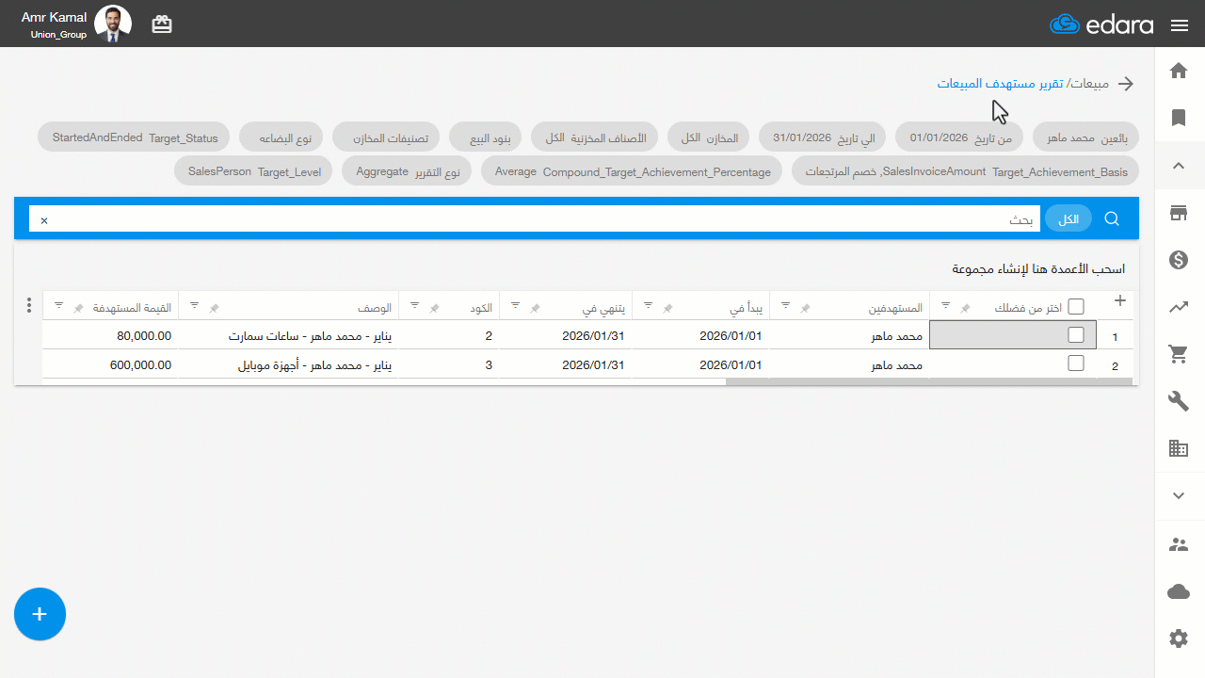
Task: Click the تقرير مستهدف المبيعات breadcrumb link
Action: pos(1001,84)
